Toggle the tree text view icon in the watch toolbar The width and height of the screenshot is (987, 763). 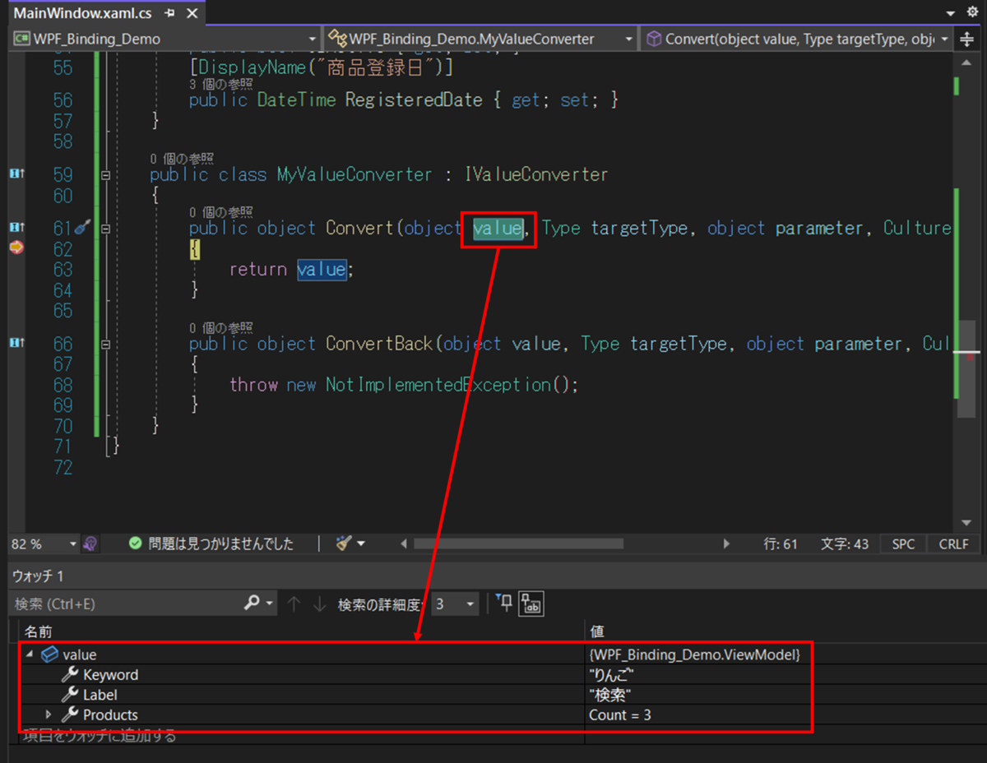[x=532, y=604]
